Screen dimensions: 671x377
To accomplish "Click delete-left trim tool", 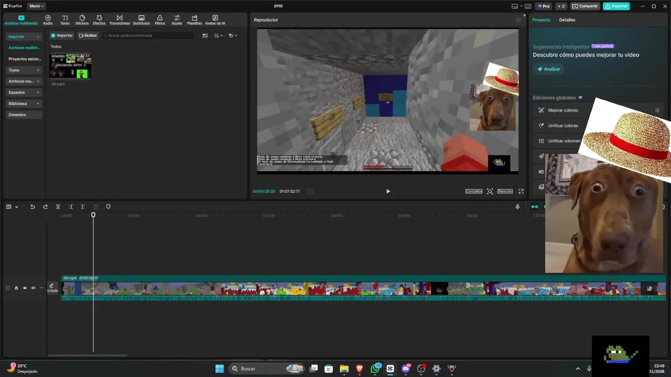I will pyautogui.click(x=70, y=207).
